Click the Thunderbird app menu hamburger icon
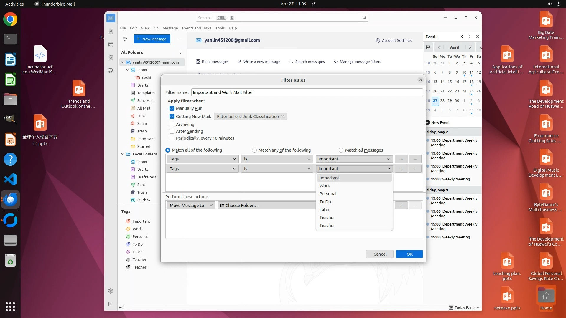 445,18
